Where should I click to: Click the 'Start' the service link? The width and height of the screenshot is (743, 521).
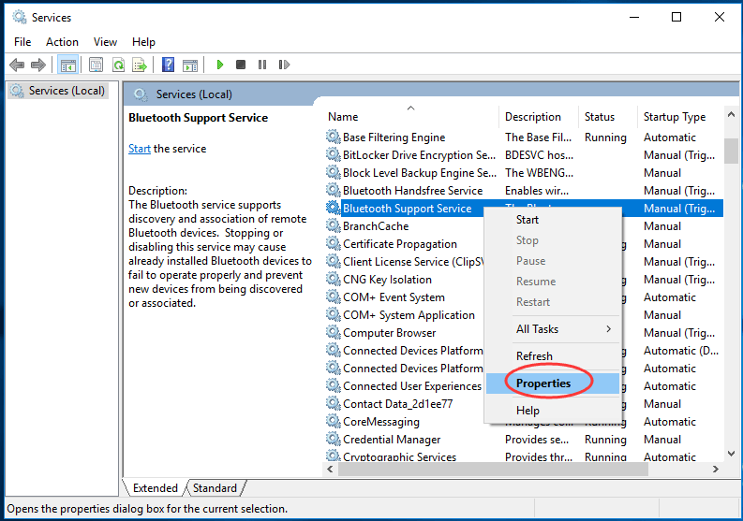(x=139, y=149)
